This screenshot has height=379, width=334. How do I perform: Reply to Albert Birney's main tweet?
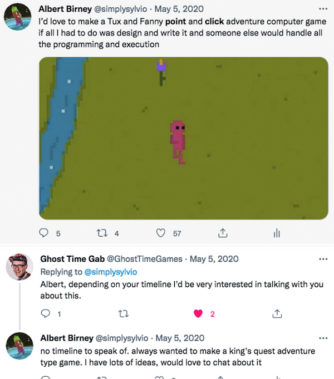[x=45, y=233]
